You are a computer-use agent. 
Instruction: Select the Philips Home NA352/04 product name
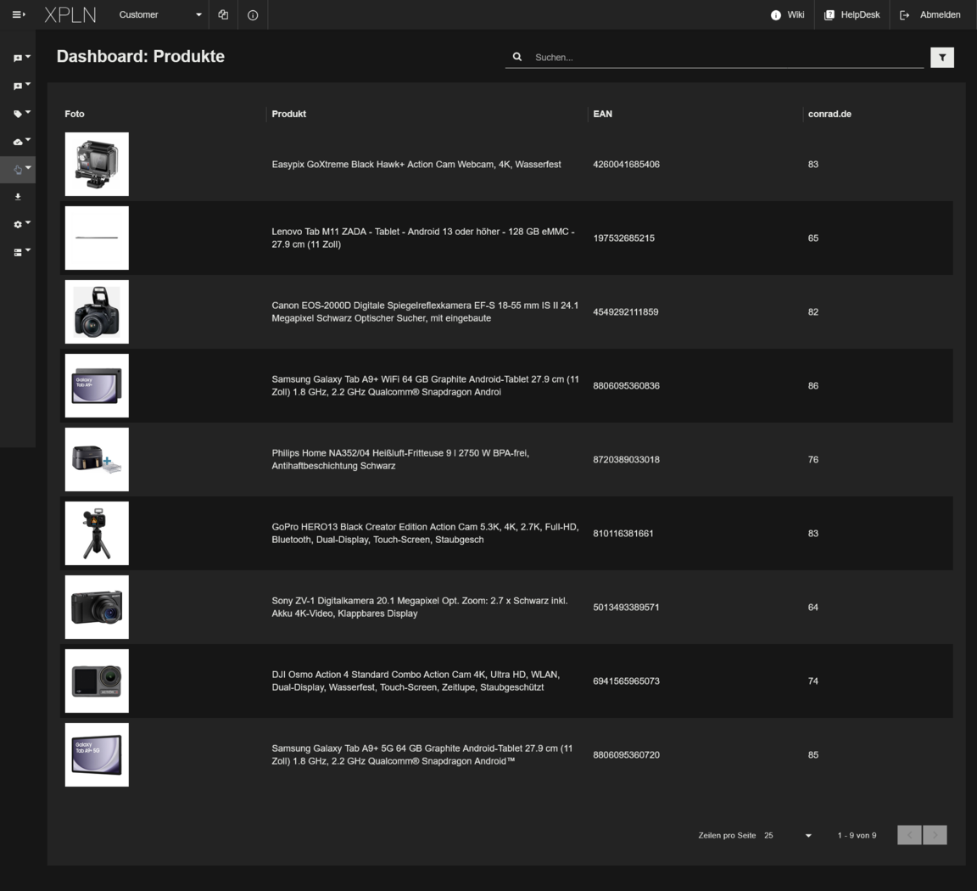pyautogui.click(x=400, y=460)
